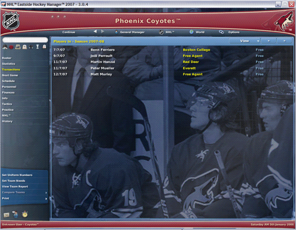Expand the Print submenu arrow

pyautogui.click(x=46, y=199)
